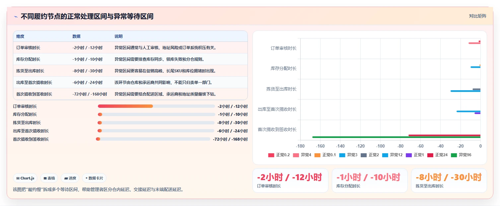500x206 pixels.
Task: Click the table cell -72小时 / -168小时
Action: coord(90,94)
